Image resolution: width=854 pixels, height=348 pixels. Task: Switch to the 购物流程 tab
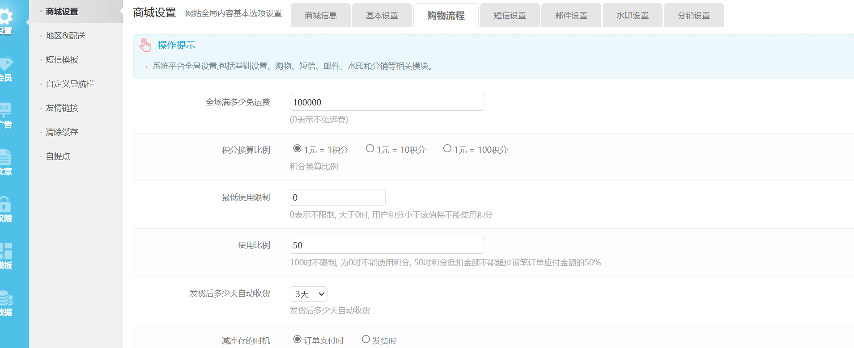click(x=446, y=15)
